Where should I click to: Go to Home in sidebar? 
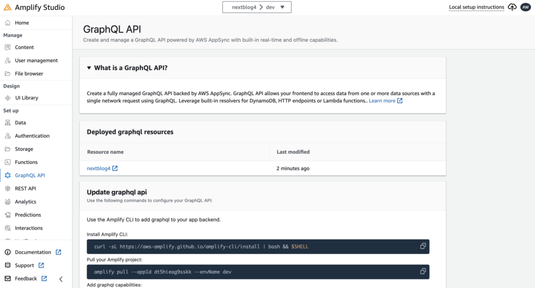coord(22,23)
